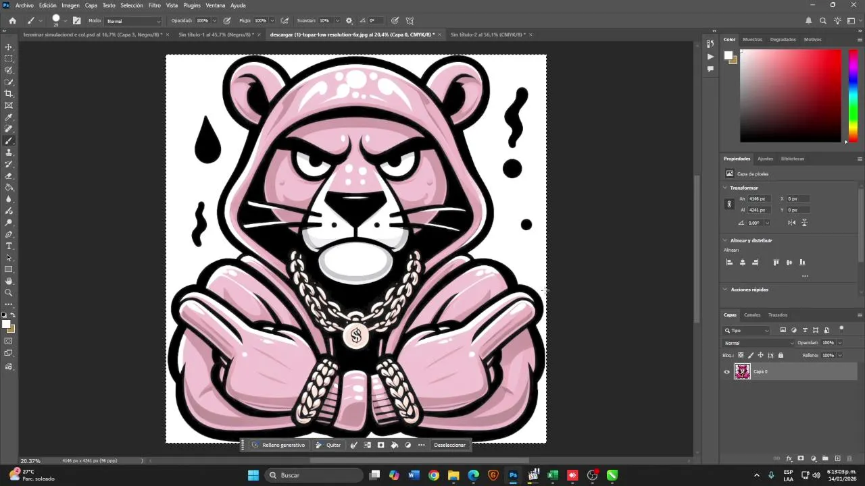Add a layer mask in Capas panel
The height and width of the screenshot is (486, 865).
coord(801,459)
